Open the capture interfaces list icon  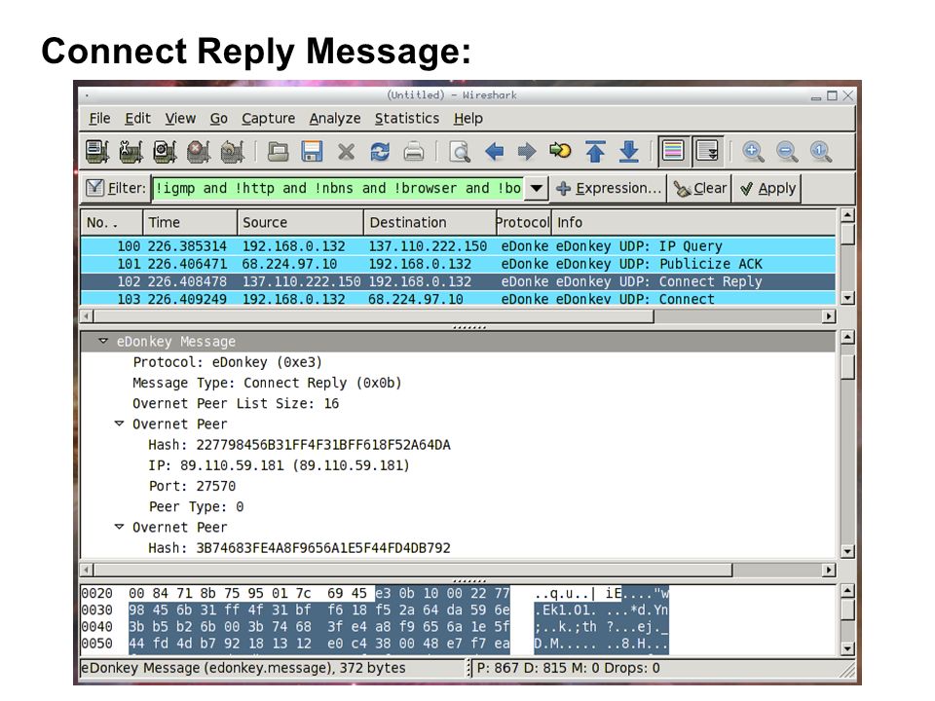pyautogui.click(x=97, y=152)
